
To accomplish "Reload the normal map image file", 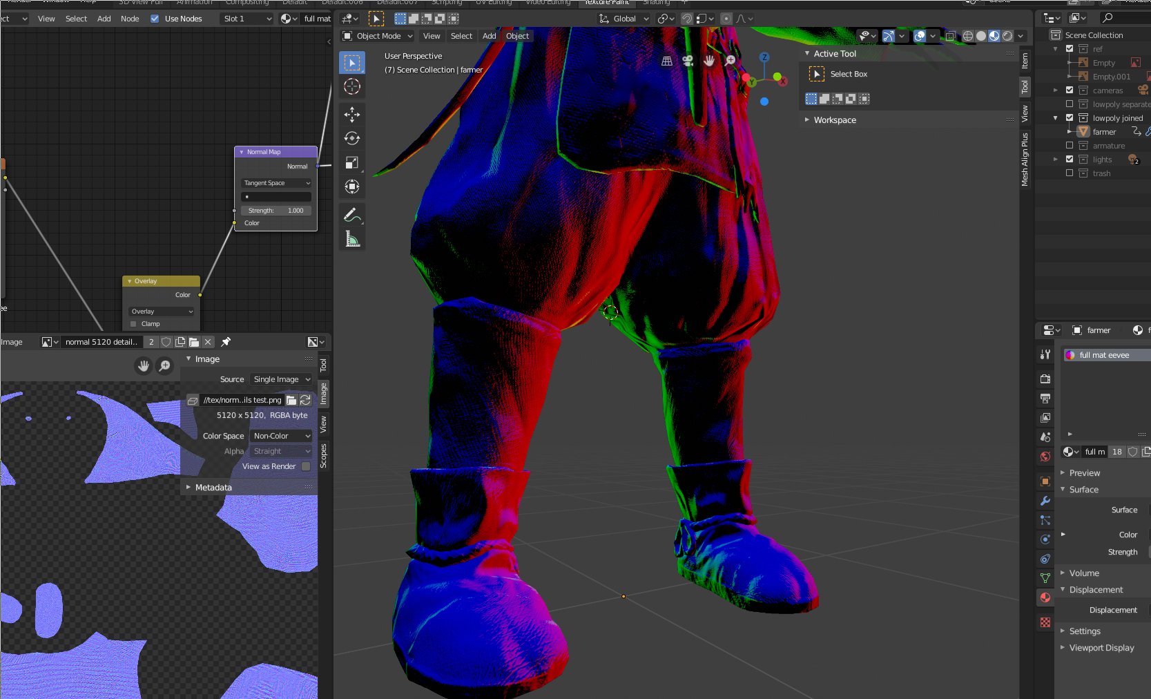I will 305,400.
